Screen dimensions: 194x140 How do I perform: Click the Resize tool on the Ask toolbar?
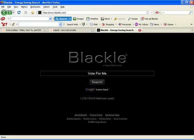pyautogui.click(x=133, y=19)
